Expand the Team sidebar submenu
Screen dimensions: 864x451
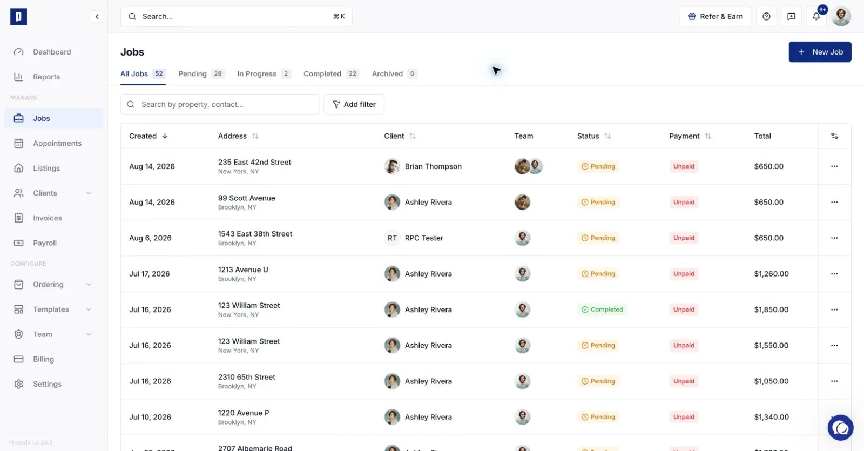pos(89,334)
